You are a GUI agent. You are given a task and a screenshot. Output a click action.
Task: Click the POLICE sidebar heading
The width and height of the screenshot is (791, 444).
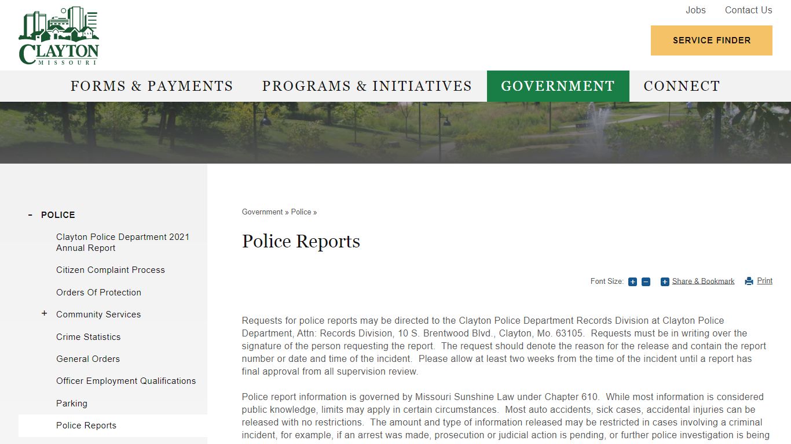click(x=58, y=215)
